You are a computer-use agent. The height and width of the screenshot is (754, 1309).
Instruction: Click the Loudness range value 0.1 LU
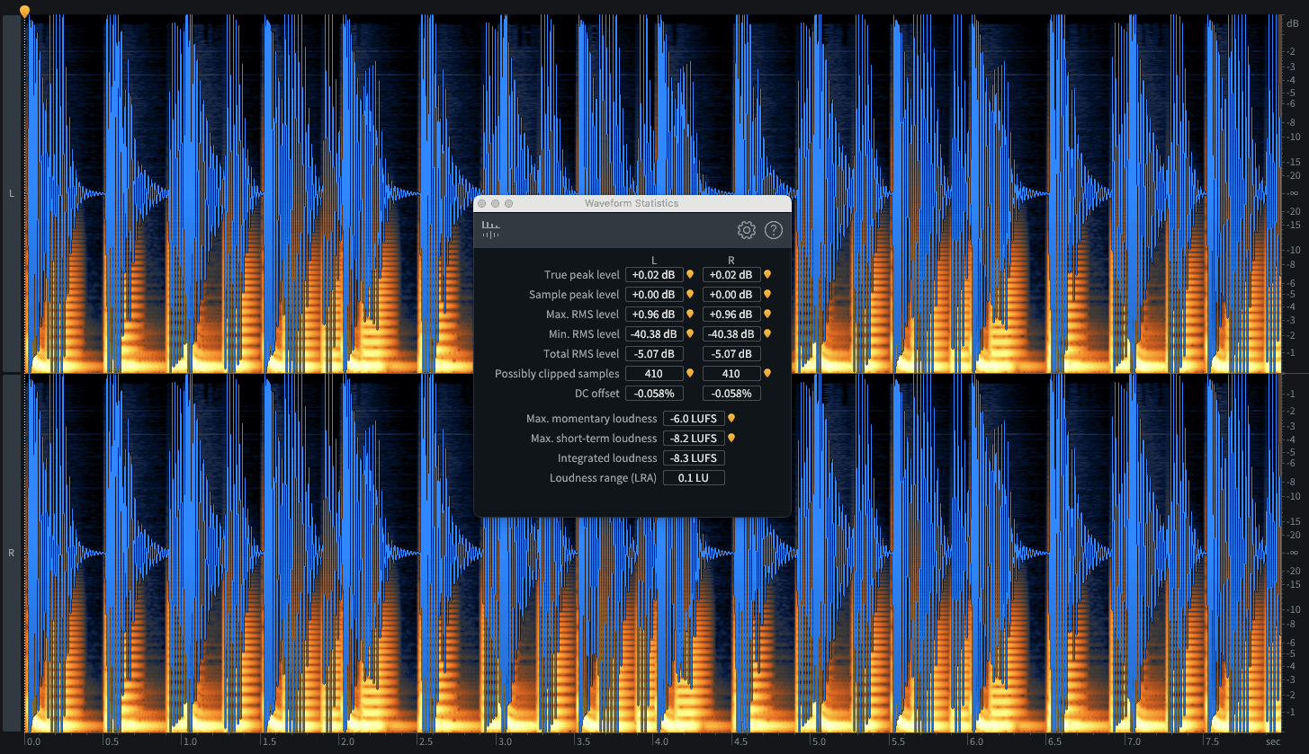pos(694,478)
